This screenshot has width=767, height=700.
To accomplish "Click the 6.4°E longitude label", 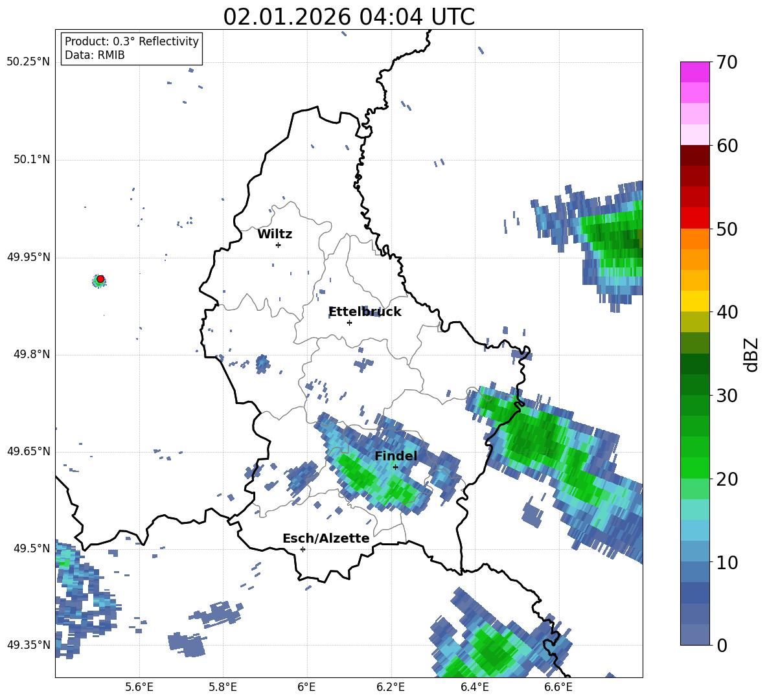I will click(474, 687).
